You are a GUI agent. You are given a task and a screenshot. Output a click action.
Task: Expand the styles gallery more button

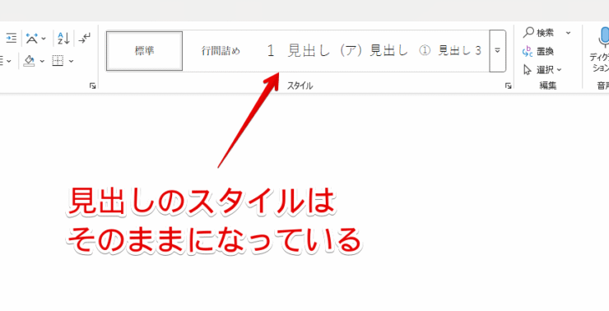point(498,51)
